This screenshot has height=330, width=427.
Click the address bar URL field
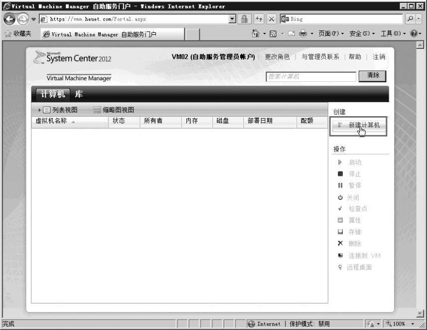[134, 19]
